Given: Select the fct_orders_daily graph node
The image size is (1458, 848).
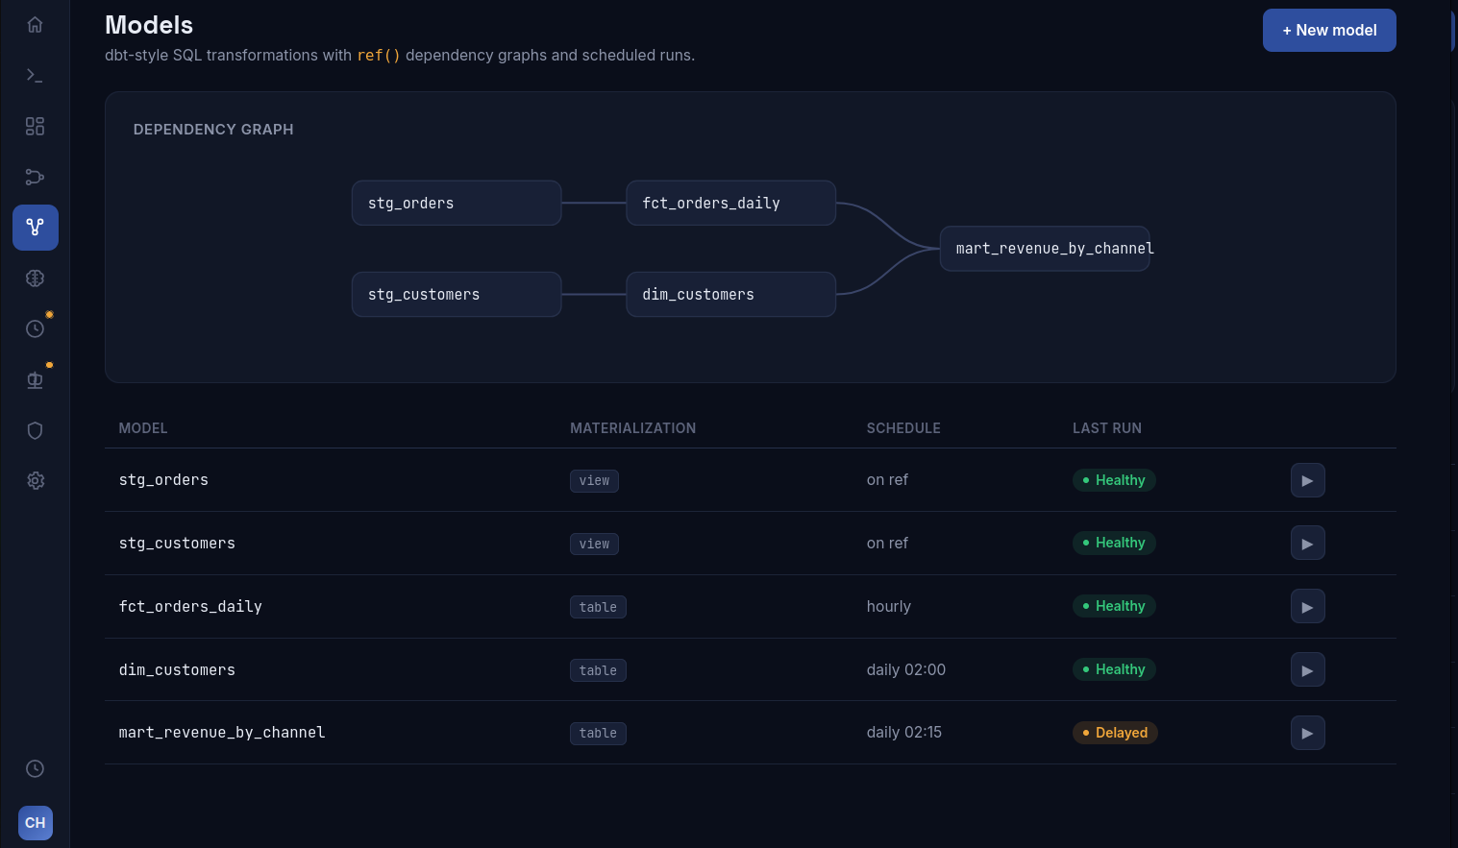Looking at the screenshot, I should [730, 203].
